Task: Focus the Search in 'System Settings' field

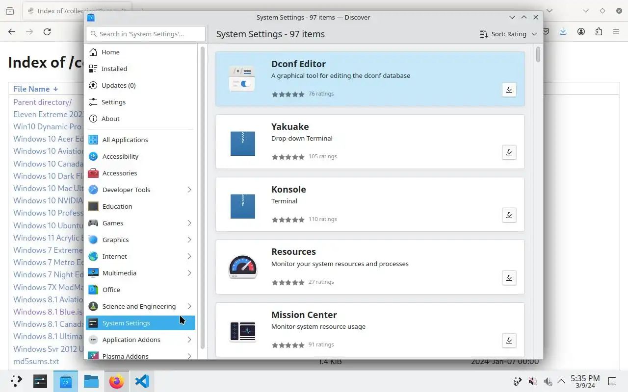Action: point(146,34)
